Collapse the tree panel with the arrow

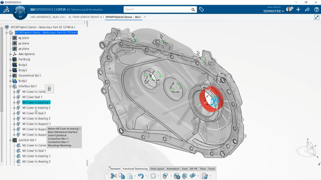pyautogui.click(x=85, y=22)
